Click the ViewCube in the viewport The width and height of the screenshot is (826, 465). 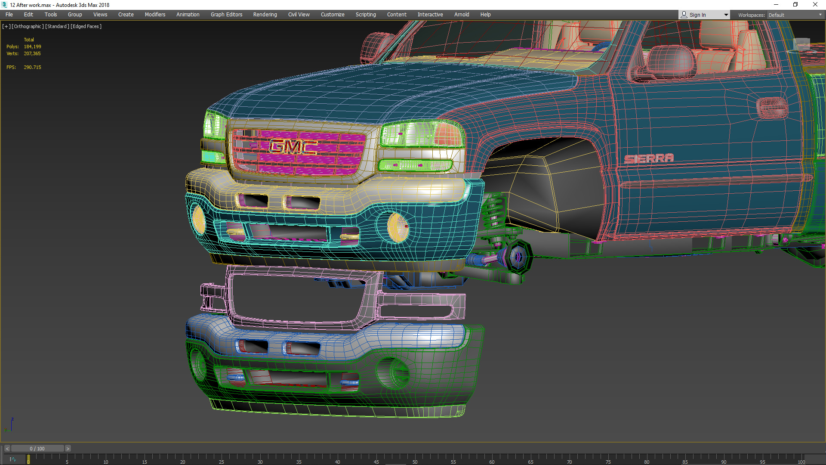pos(801,45)
